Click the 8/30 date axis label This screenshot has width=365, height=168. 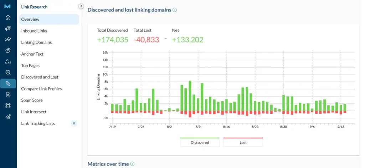click(x=284, y=127)
